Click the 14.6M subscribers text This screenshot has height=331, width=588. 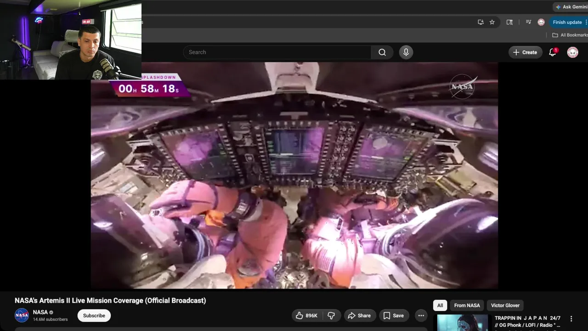51,319
